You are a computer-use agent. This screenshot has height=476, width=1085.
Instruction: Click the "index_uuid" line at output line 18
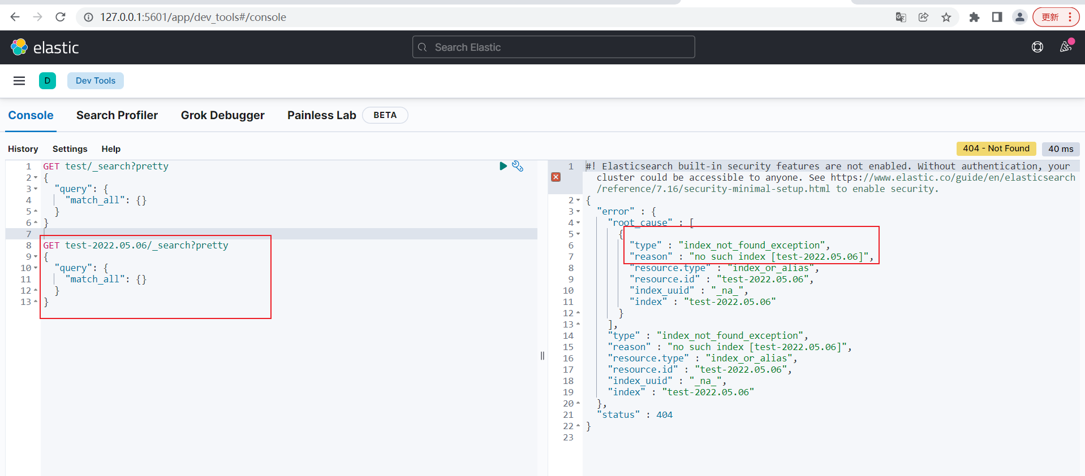pyautogui.click(x=667, y=381)
